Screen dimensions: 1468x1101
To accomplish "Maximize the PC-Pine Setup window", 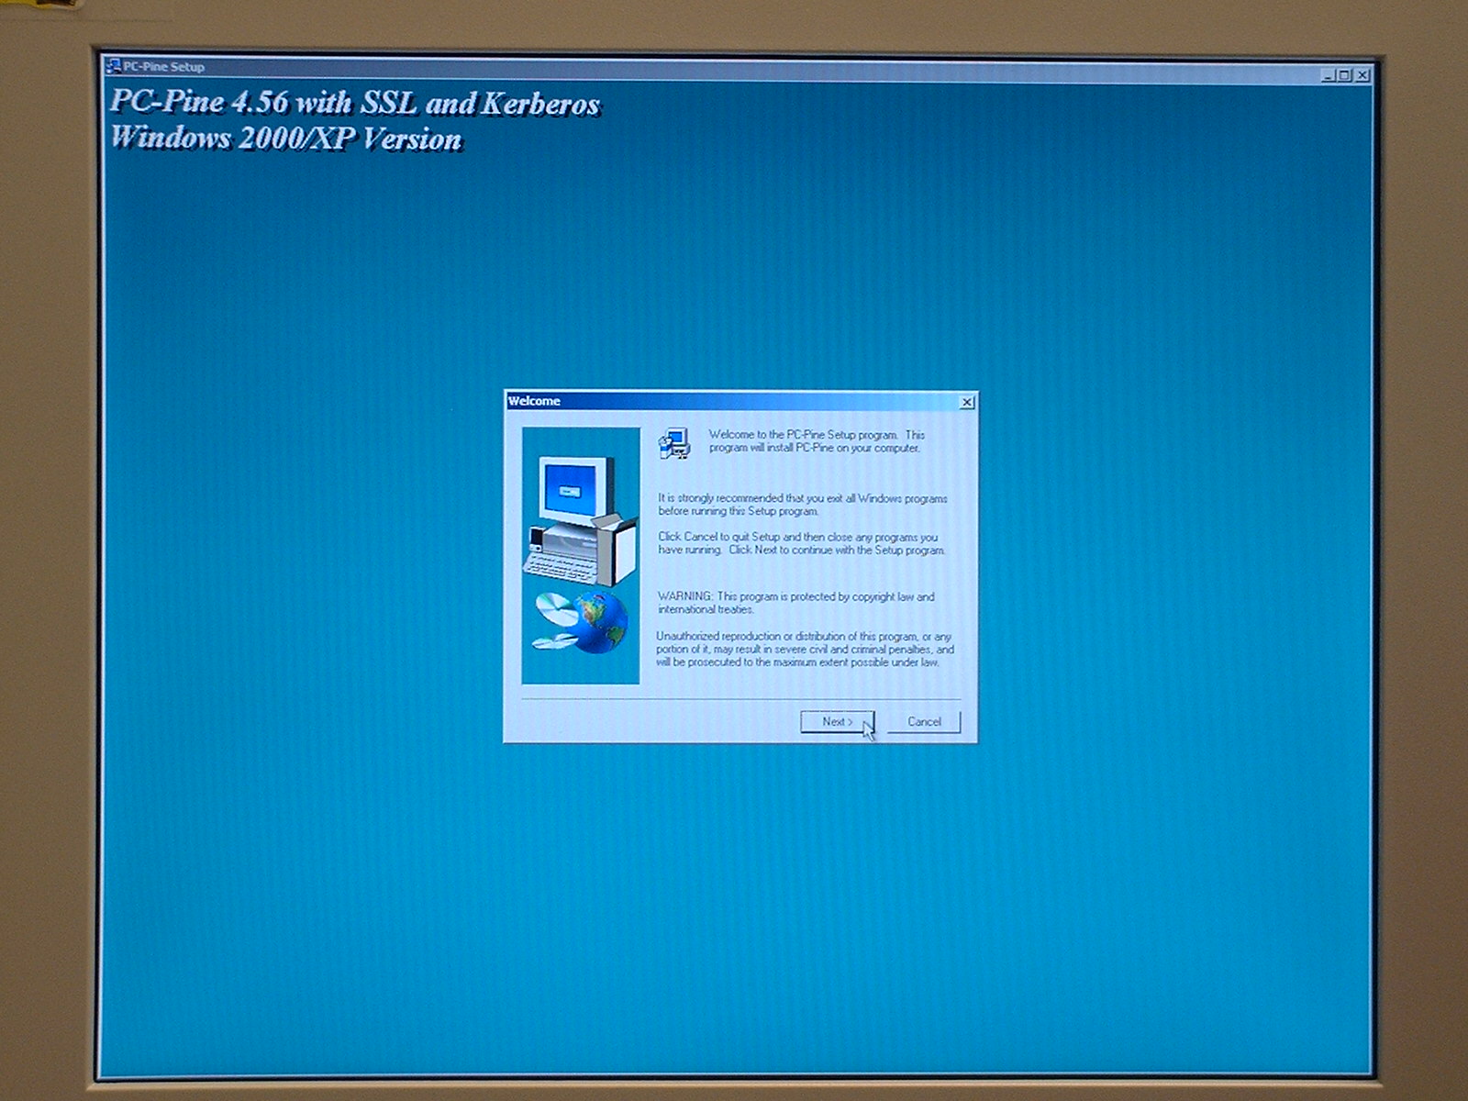I will tap(1344, 75).
